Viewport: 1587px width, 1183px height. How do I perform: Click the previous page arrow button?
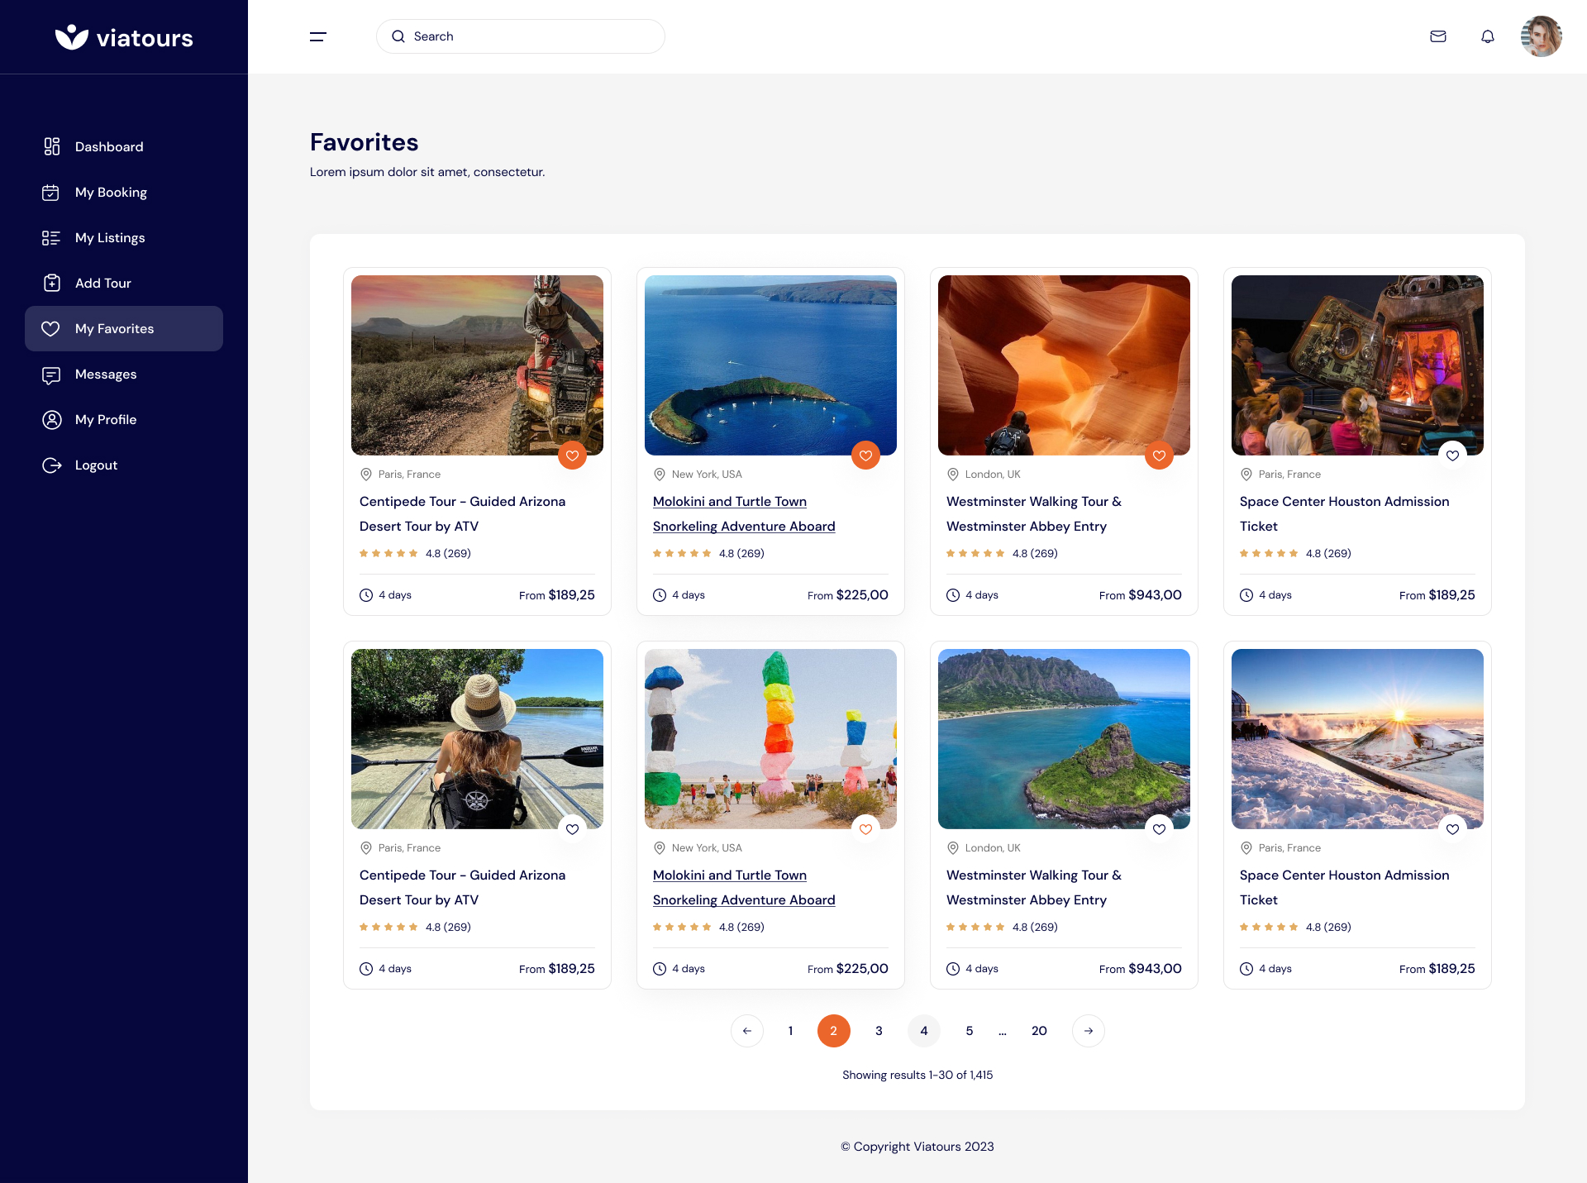click(747, 1031)
